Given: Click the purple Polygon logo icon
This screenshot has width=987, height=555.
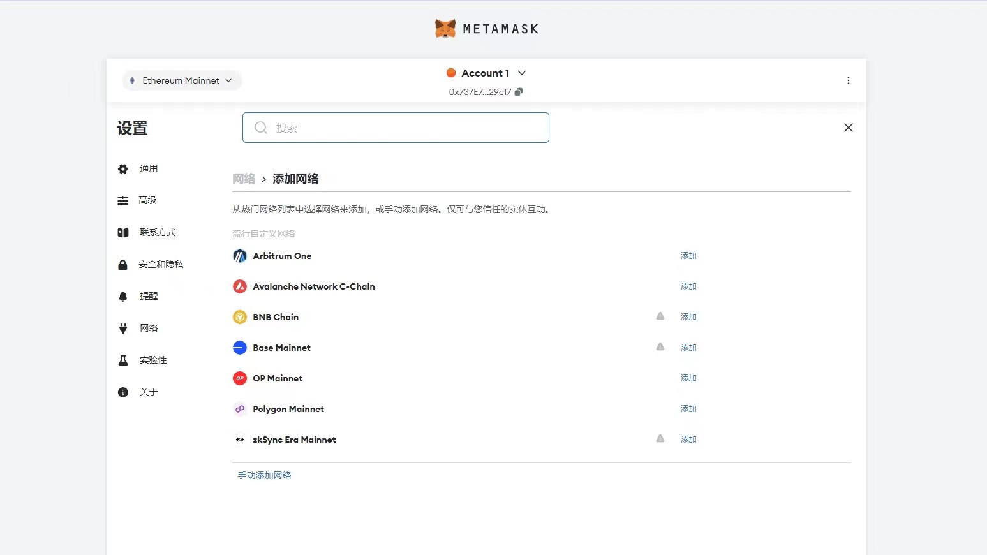Looking at the screenshot, I should (x=240, y=409).
